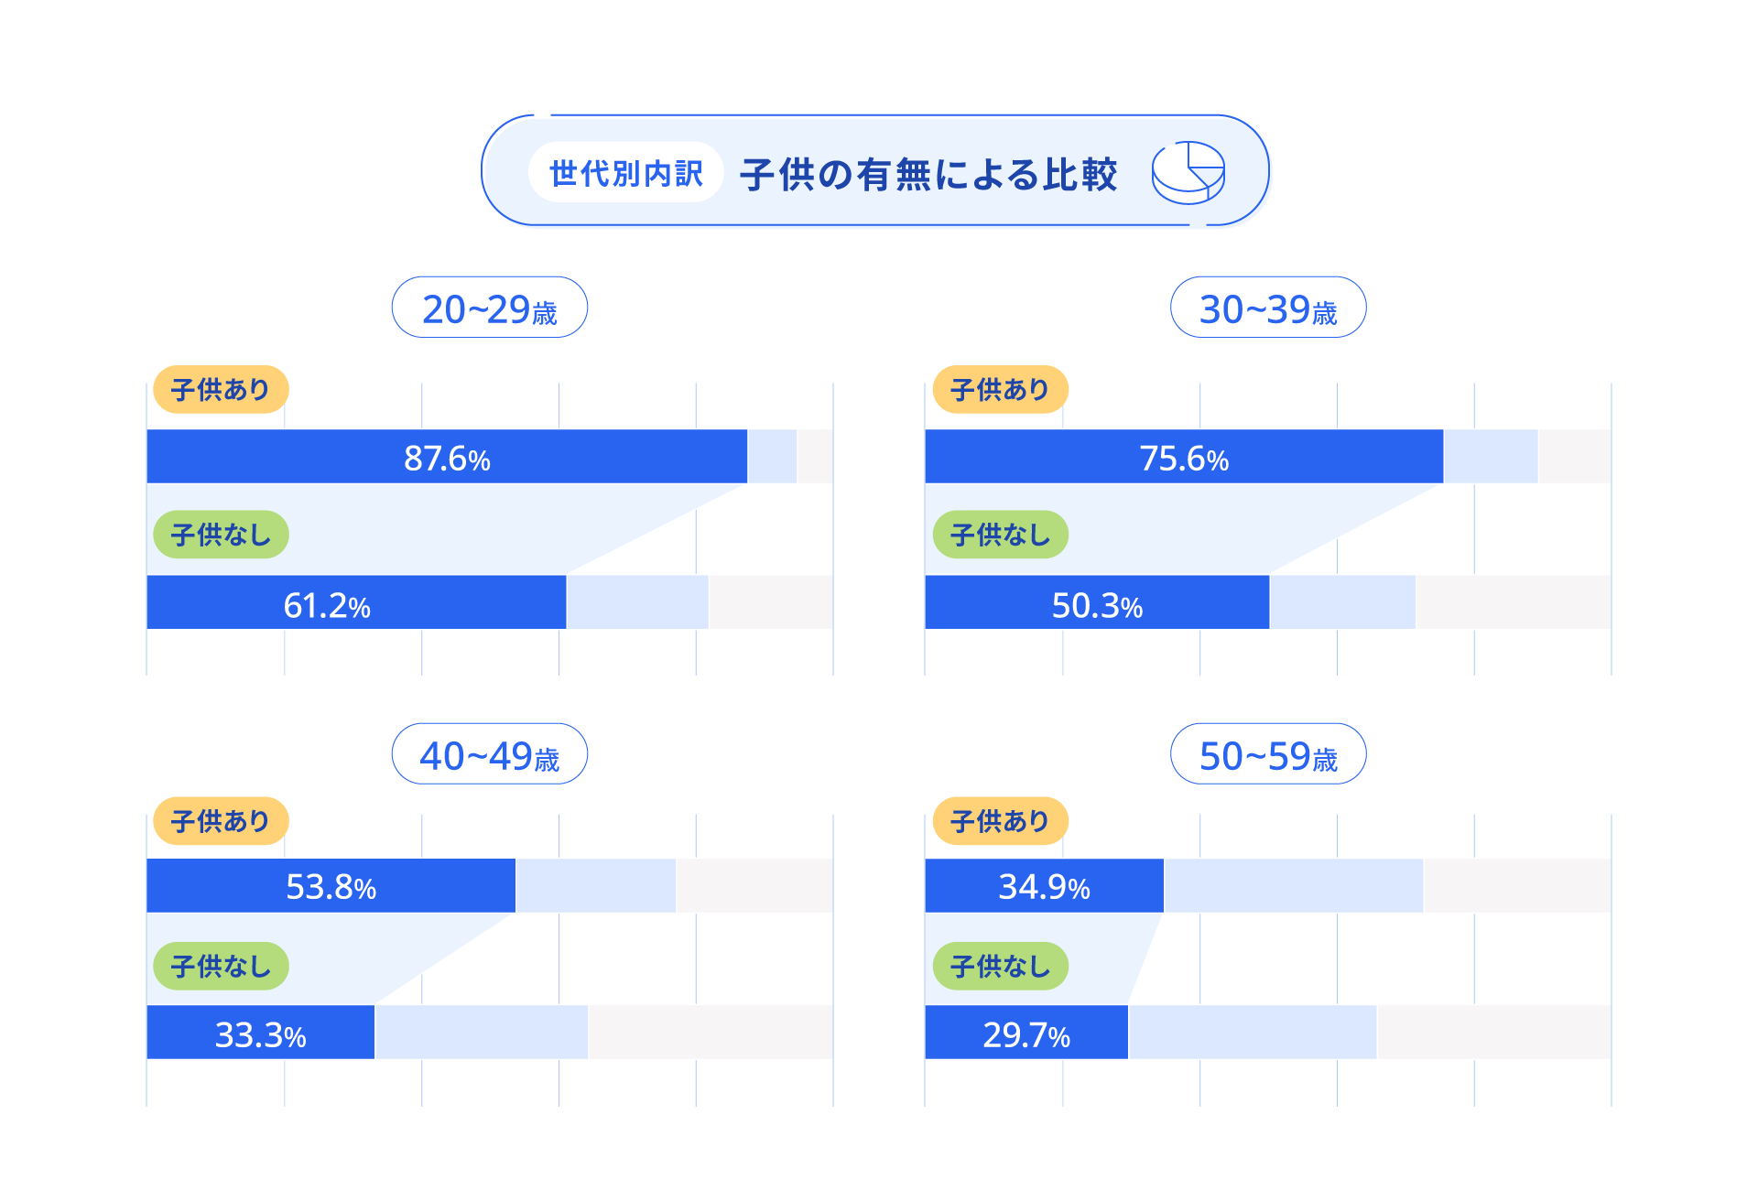Select the 世代別内訳 pill label
Screen dimensions: 1758x1190
626,172
